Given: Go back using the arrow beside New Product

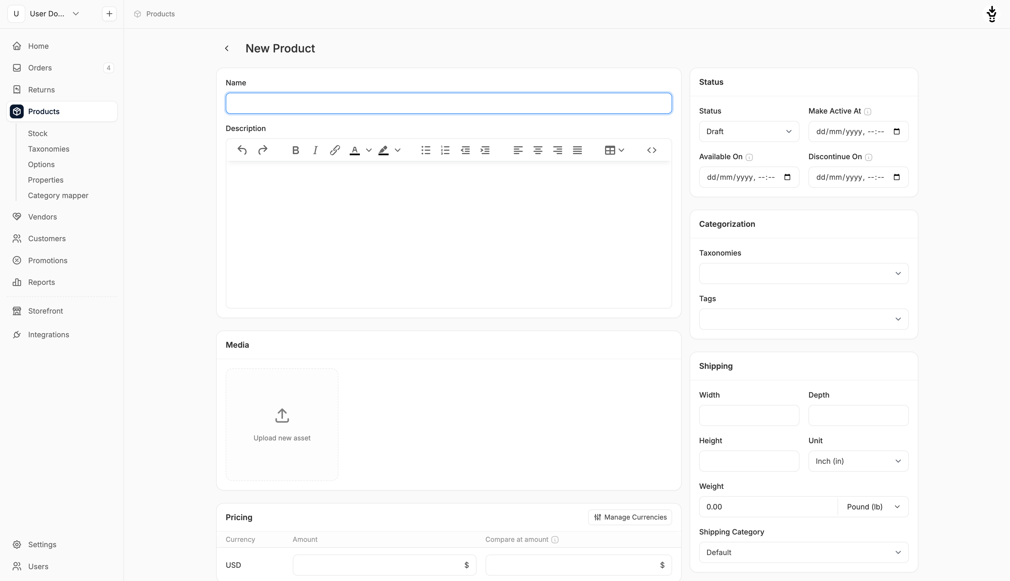Looking at the screenshot, I should click(x=227, y=48).
